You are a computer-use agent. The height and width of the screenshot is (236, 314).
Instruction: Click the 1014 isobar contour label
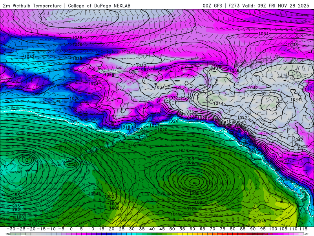click(135, 145)
